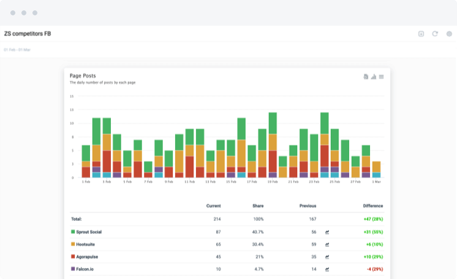The image size is (457, 279).
Task: Click the total current value 214
Action: tap(217, 219)
